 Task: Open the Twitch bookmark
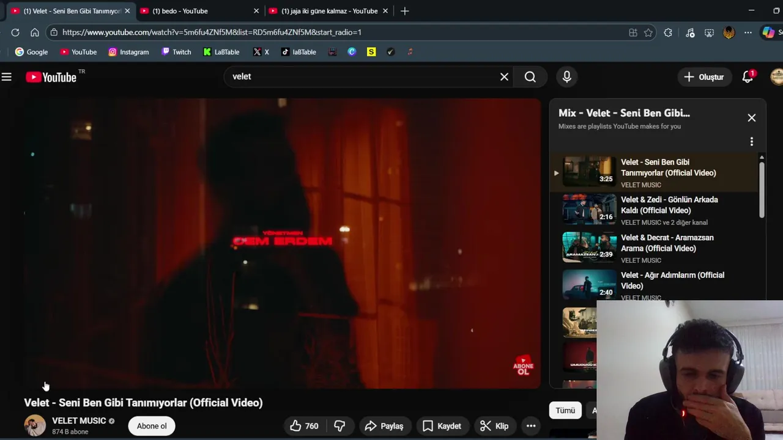coord(176,52)
